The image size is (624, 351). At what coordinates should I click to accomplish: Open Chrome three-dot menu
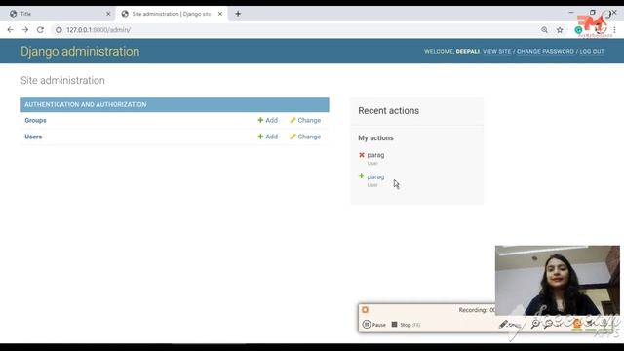(x=615, y=30)
